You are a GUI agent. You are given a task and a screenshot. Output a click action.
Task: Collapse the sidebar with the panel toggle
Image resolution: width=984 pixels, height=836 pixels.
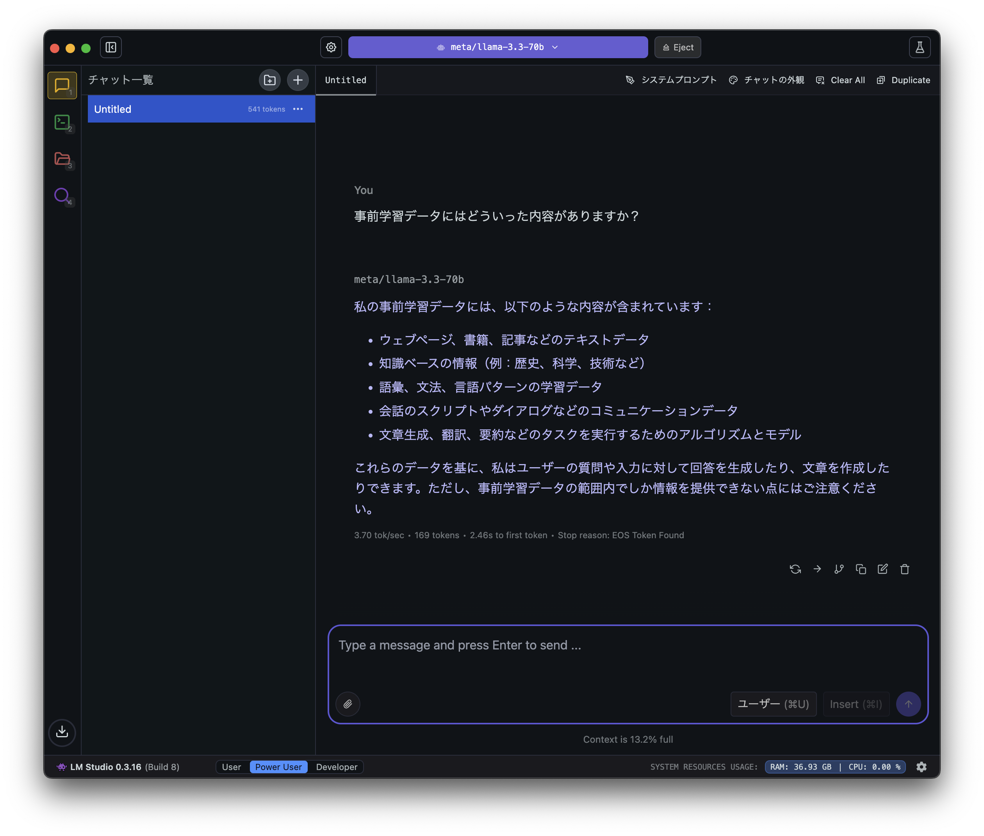point(111,47)
